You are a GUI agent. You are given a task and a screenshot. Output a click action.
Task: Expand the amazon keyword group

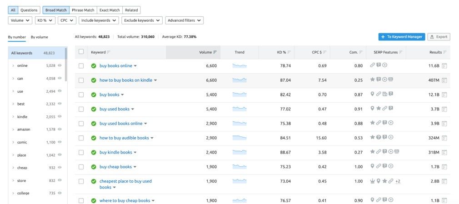click(x=13, y=129)
